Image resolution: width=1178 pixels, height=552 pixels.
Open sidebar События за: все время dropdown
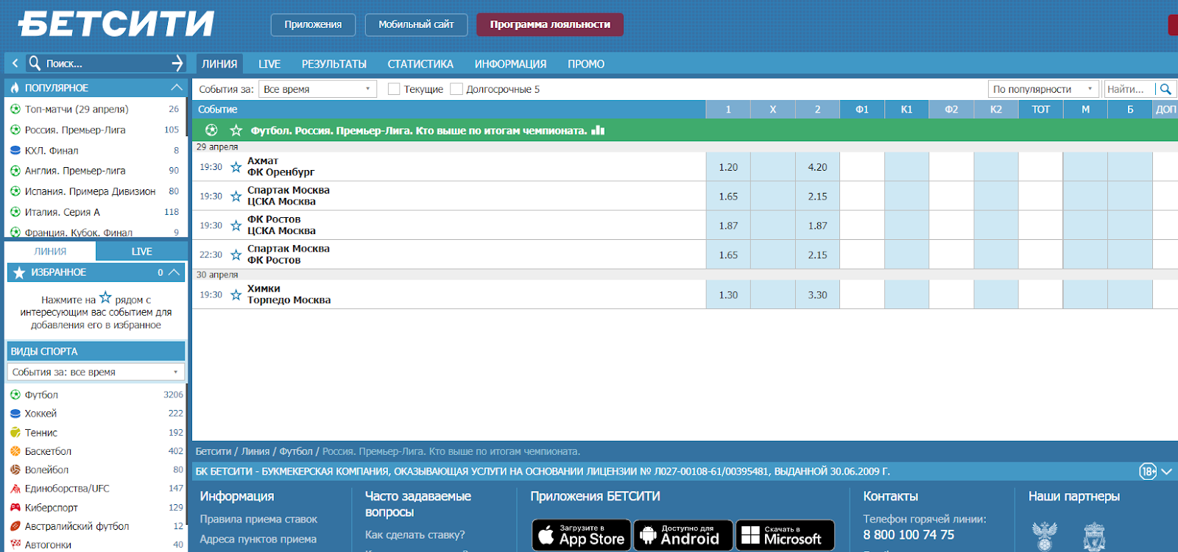point(96,372)
